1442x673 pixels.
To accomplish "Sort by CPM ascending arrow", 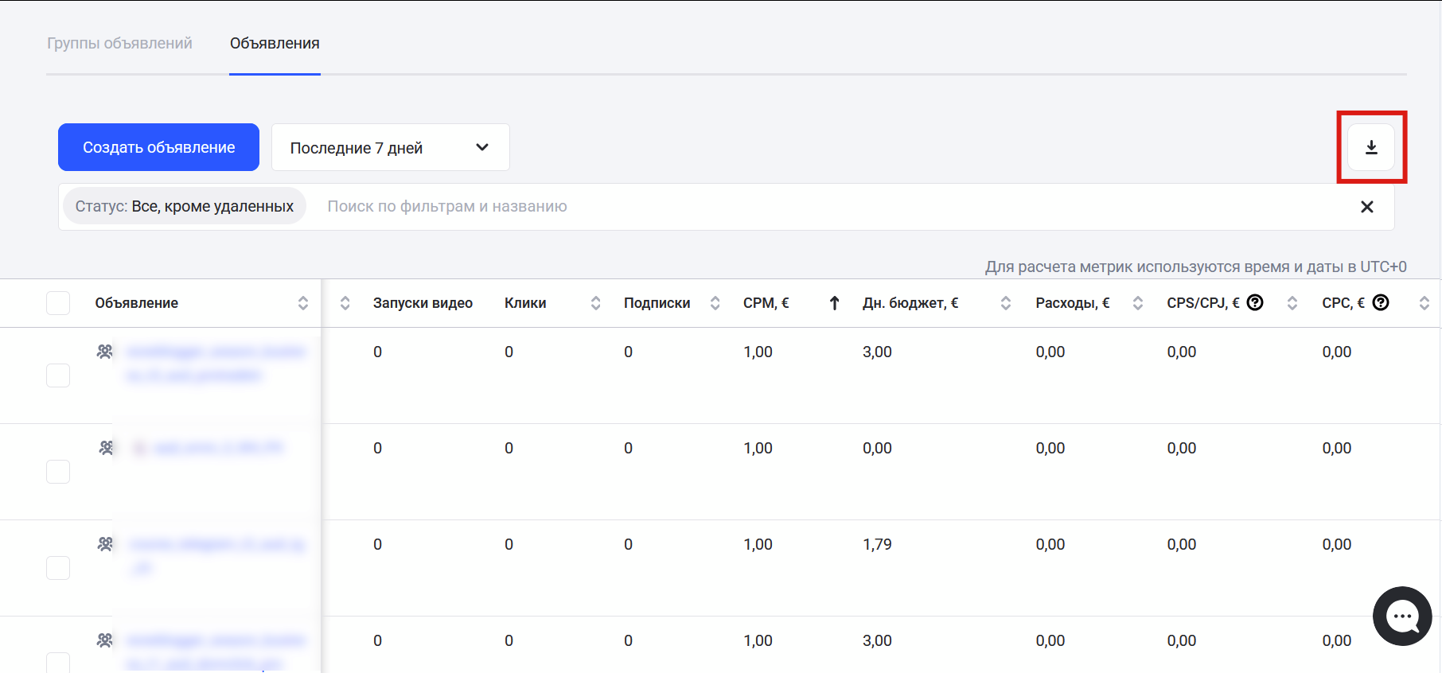I will [x=834, y=303].
